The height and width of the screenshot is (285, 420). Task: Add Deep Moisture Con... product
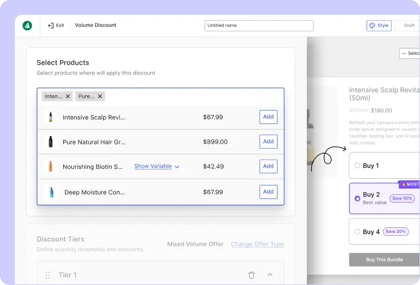coord(268,192)
